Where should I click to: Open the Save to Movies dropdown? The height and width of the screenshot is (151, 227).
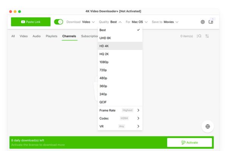pyautogui.click(x=165, y=22)
